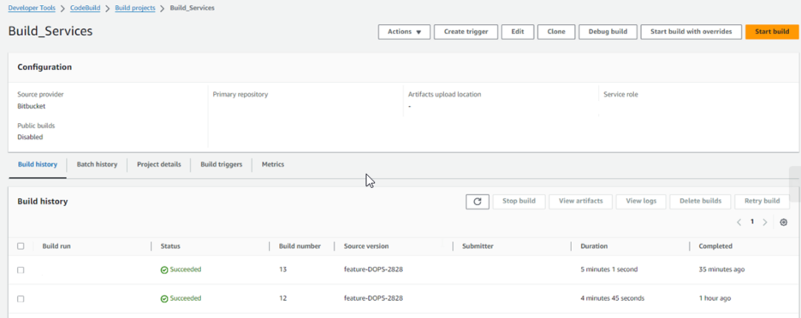
Task: Open the Build triggers tab
Action: click(221, 164)
